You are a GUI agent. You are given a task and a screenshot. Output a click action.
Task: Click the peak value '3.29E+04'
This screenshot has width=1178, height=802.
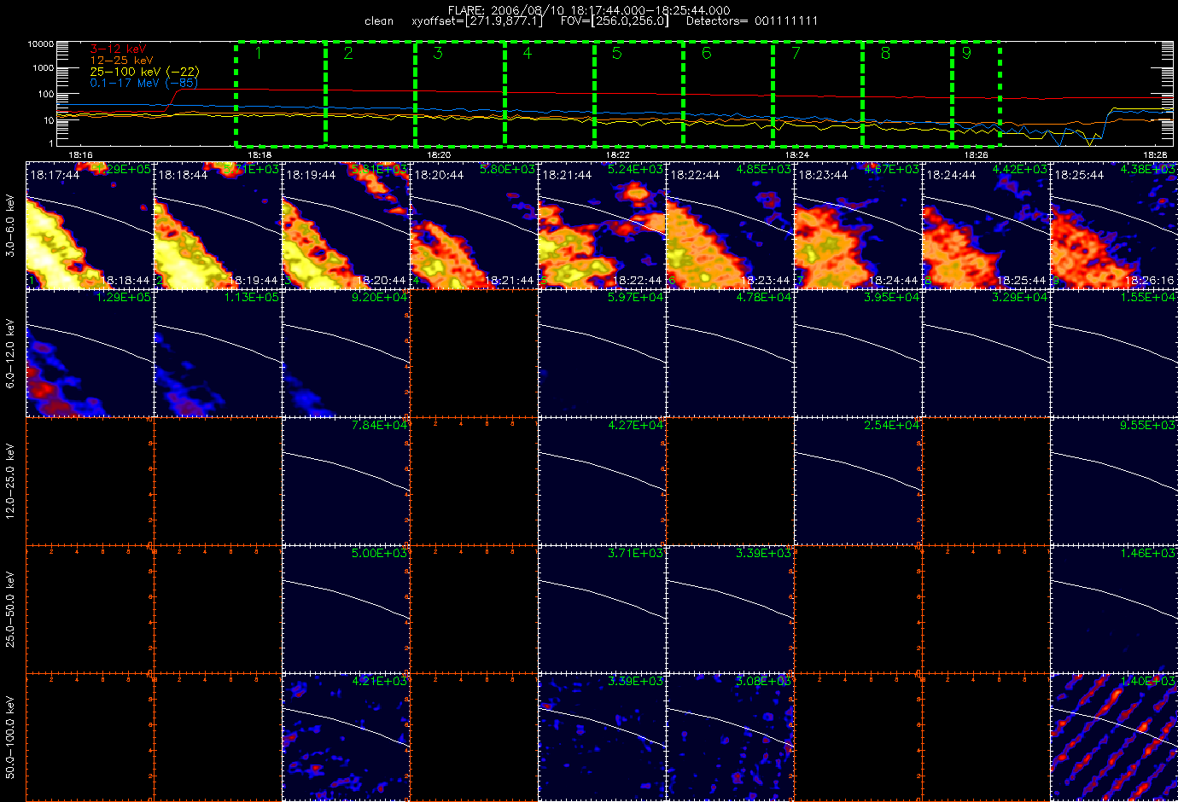click(1020, 298)
